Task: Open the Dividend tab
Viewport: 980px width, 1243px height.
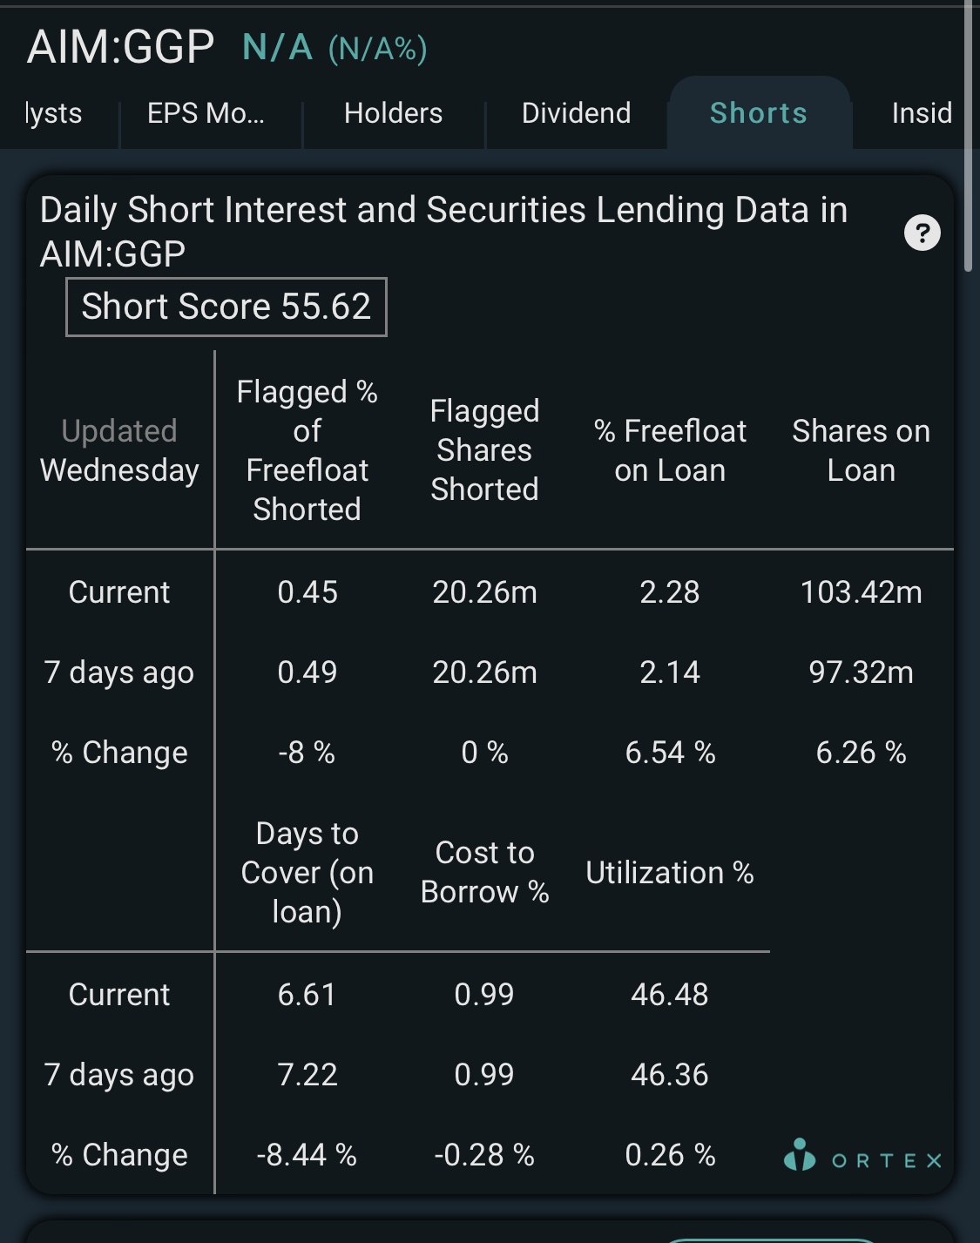Action: pyautogui.click(x=576, y=113)
